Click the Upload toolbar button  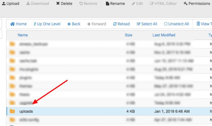[11, 4]
